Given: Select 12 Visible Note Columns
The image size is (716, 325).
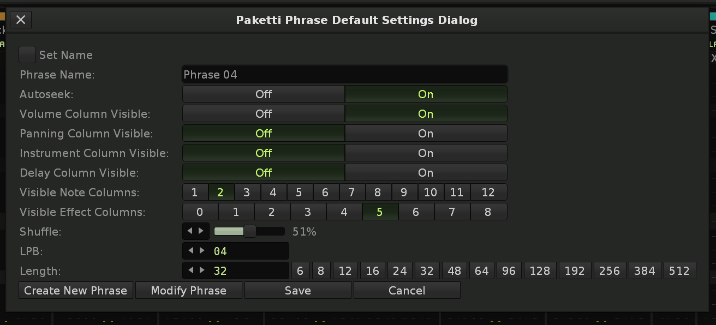Looking at the screenshot, I should click(488, 192).
